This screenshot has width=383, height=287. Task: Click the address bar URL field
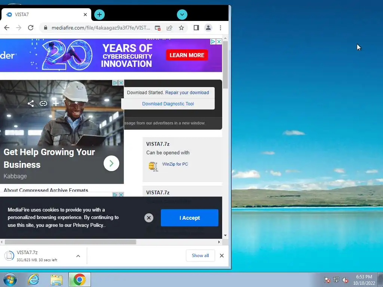pos(101,28)
